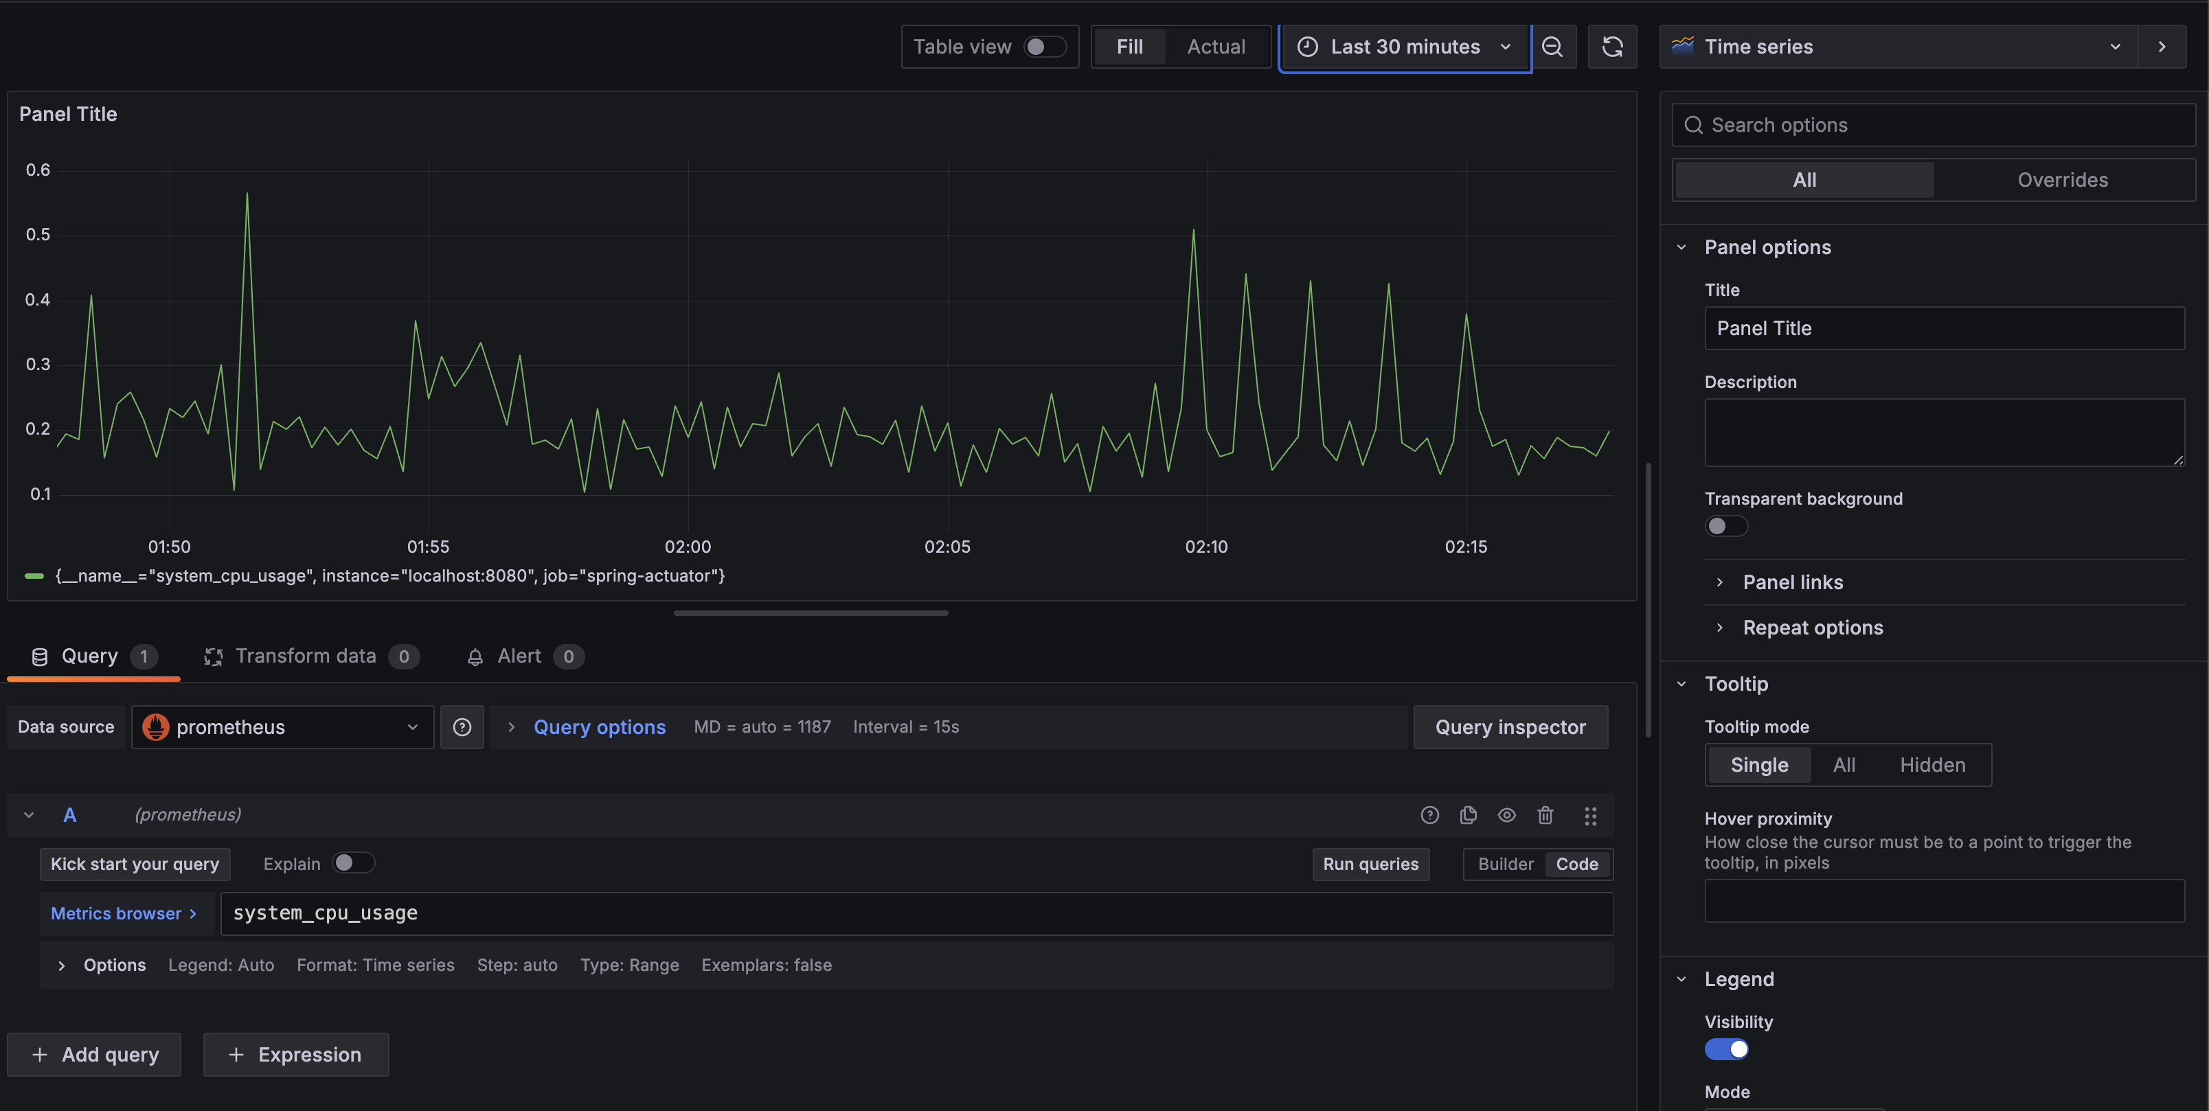The image size is (2209, 1111).
Task: Expand Query options section
Action: tap(598, 727)
